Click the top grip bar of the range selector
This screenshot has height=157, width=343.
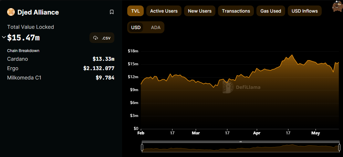241,142
